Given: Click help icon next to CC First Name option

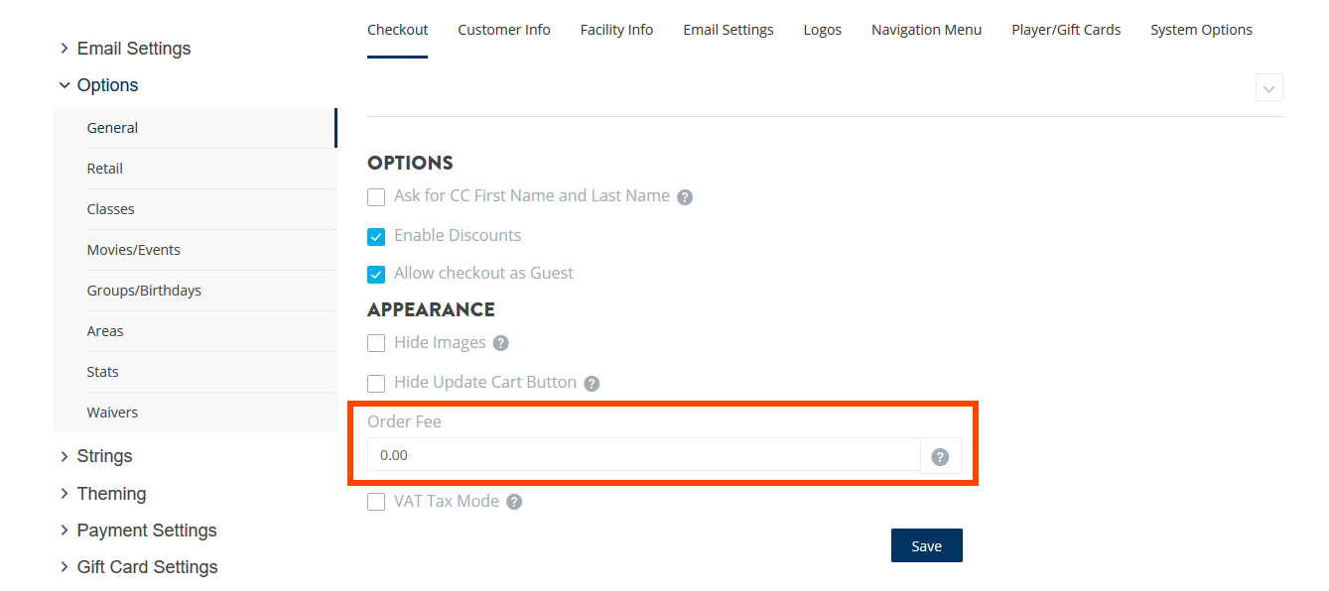Looking at the screenshot, I should pyautogui.click(x=685, y=197).
